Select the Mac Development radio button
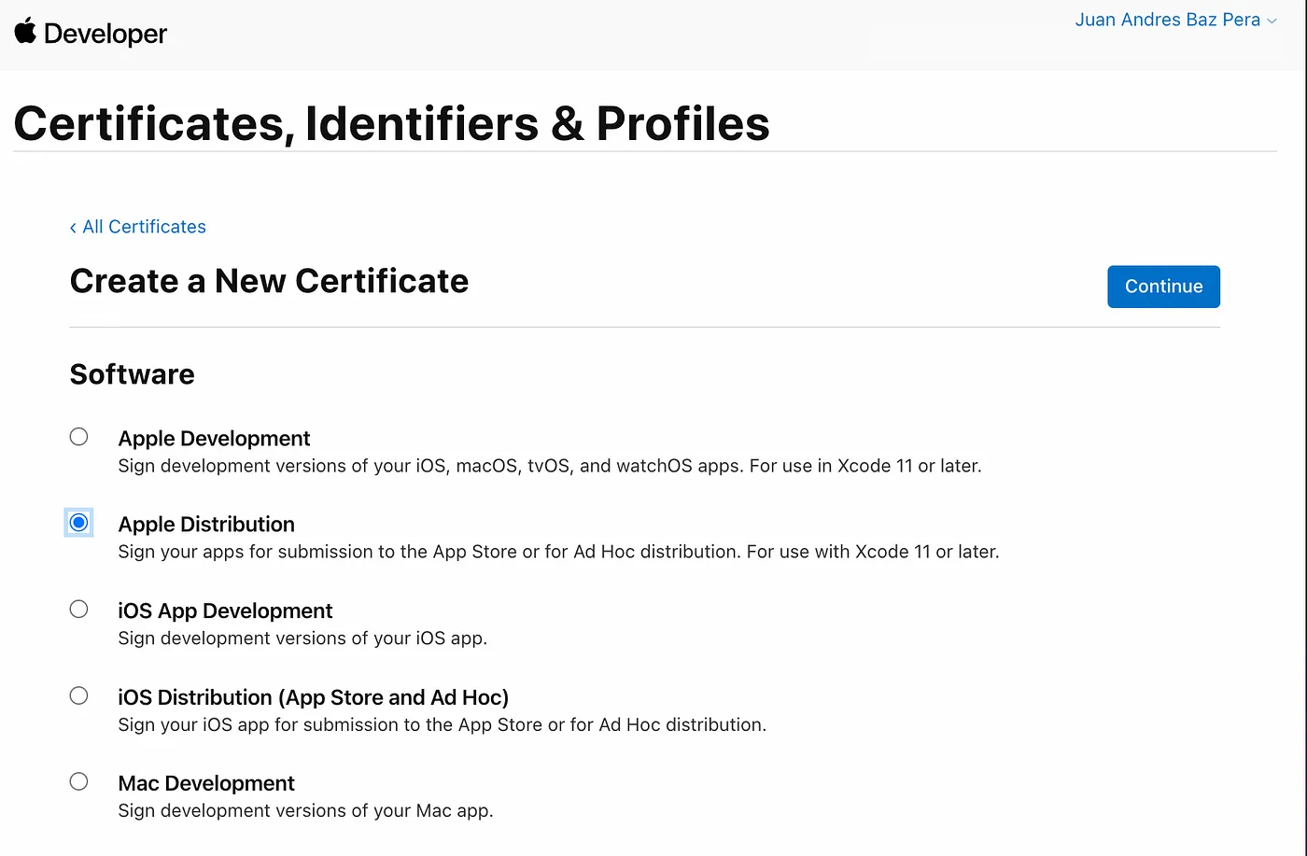Image resolution: width=1307 pixels, height=856 pixels. pos(79,781)
